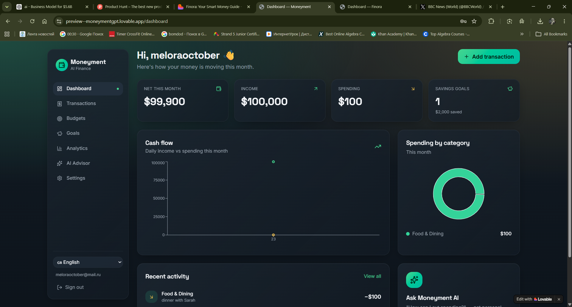This screenshot has width=572, height=307.
Task: Click the Goals piggy bank icon
Action: (x=60, y=133)
